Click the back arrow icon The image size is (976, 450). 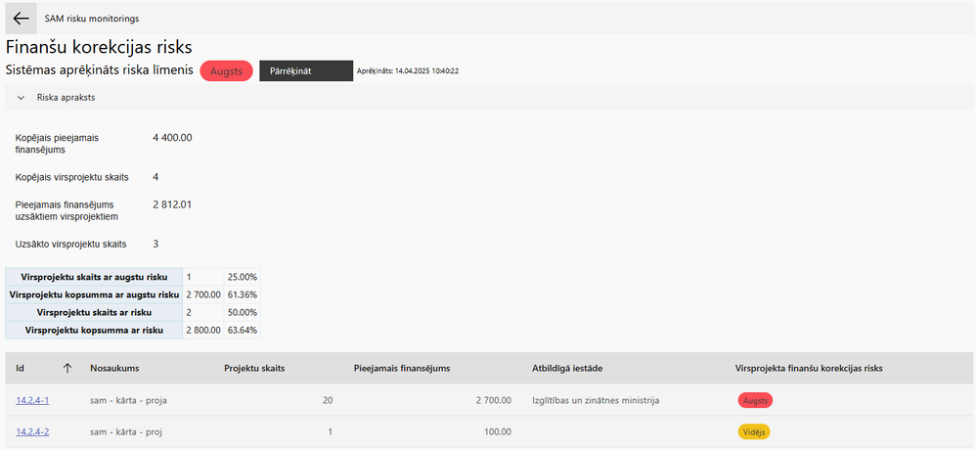point(21,18)
